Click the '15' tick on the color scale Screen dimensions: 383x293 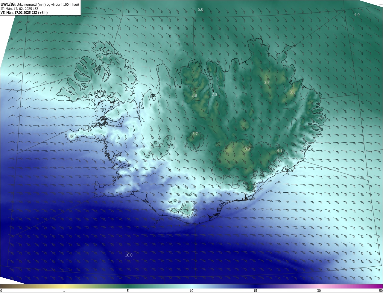point(255,291)
